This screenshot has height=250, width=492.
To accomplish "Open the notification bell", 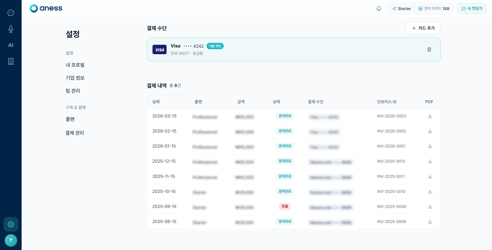I will pos(379,8).
